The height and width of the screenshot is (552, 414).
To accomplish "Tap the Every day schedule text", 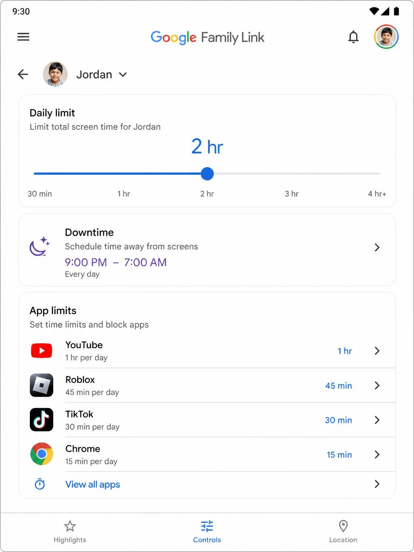I will pos(82,274).
